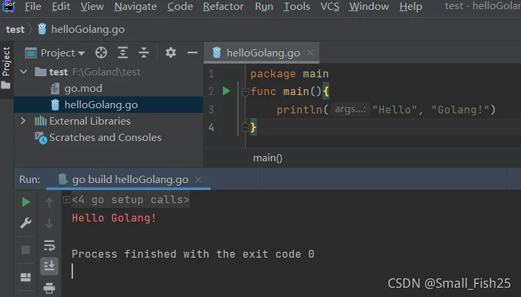Click the Expand All icon in the Project toolbar
This screenshot has height=297, width=521.
(x=123, y=52)
